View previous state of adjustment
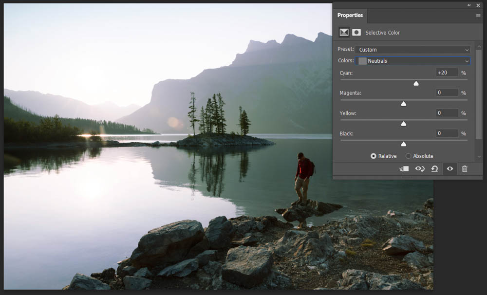Image resolution: width=487 pixels, height=295 pixels. [420, 168]
